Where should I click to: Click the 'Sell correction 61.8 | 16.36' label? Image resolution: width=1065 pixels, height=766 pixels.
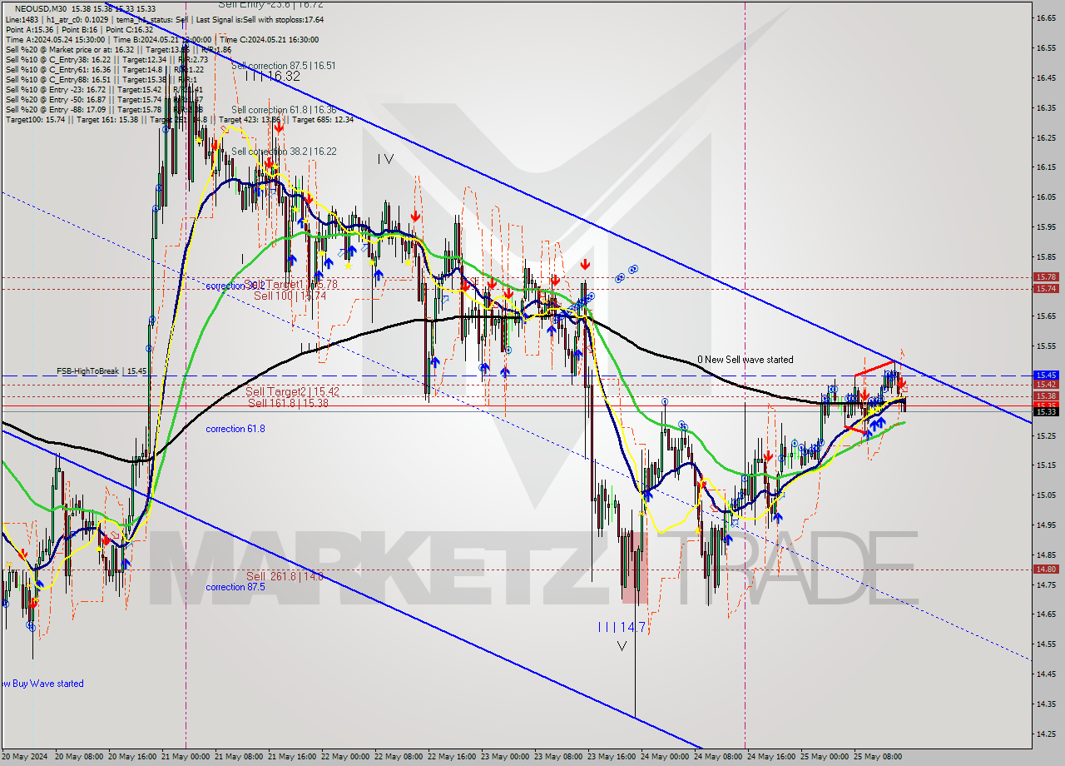pos(284,110)
